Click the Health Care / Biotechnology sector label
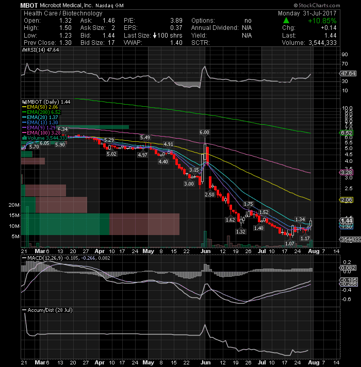 tap(63, 13)
